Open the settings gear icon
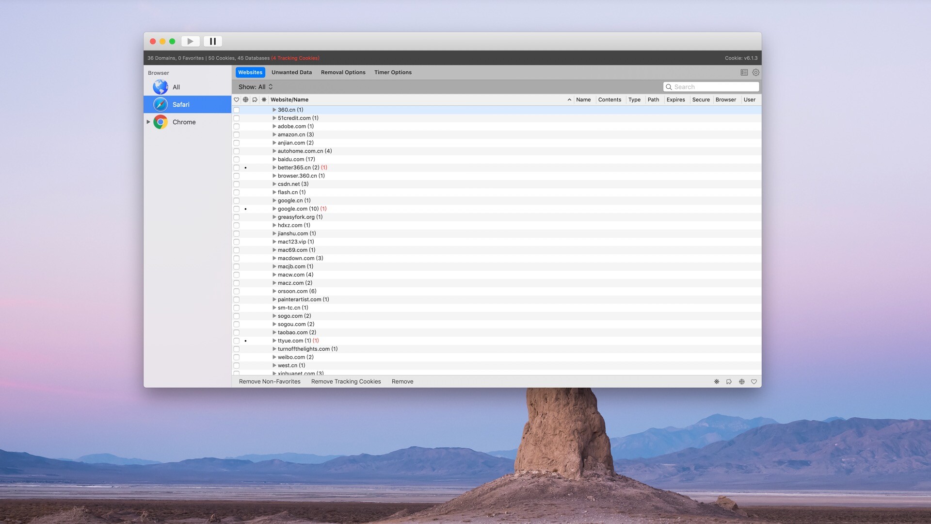Viewport: 931px width, 524px height. (755, 72)
